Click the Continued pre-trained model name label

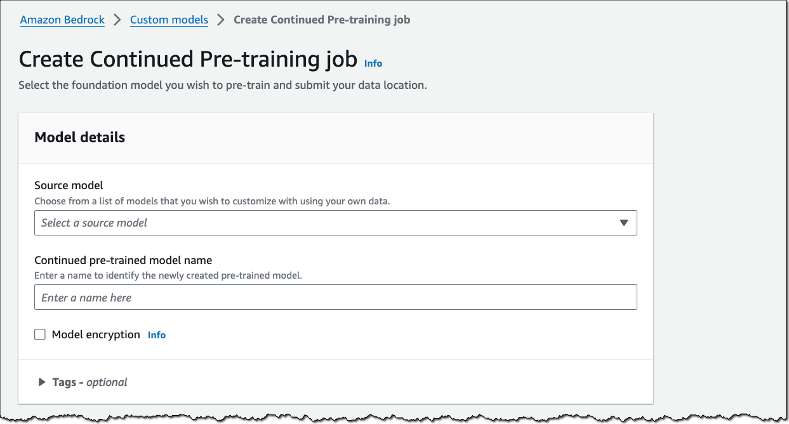point(123,260)
